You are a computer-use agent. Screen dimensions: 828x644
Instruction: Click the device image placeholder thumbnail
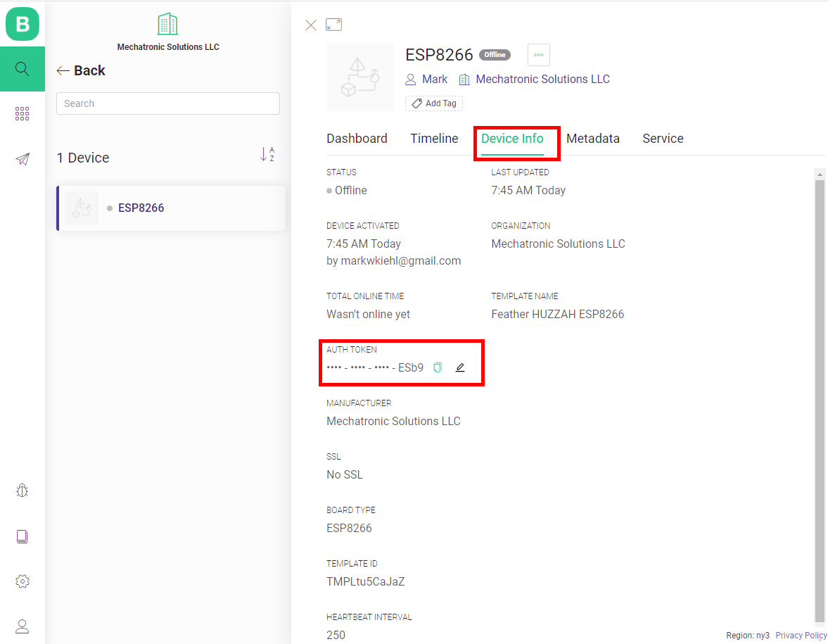359,77
